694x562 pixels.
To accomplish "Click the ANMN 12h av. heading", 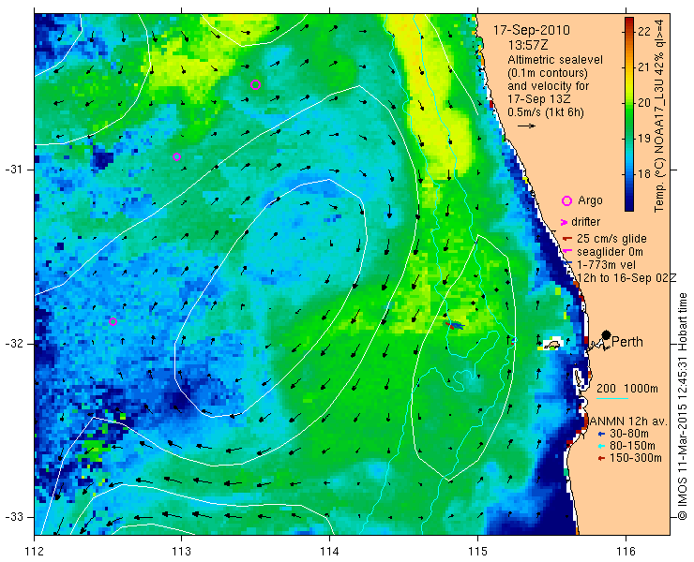I will [627, 421].
